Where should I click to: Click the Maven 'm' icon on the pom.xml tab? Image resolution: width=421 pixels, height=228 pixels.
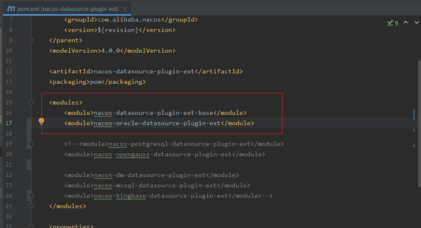pos(11,9)
